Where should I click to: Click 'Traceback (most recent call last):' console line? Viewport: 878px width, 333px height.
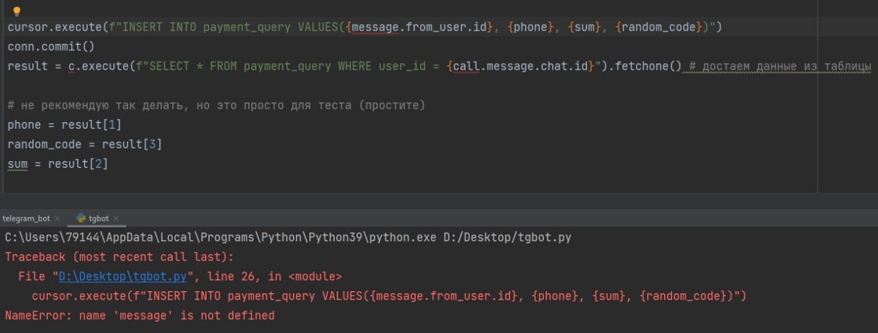pos(119,257)
